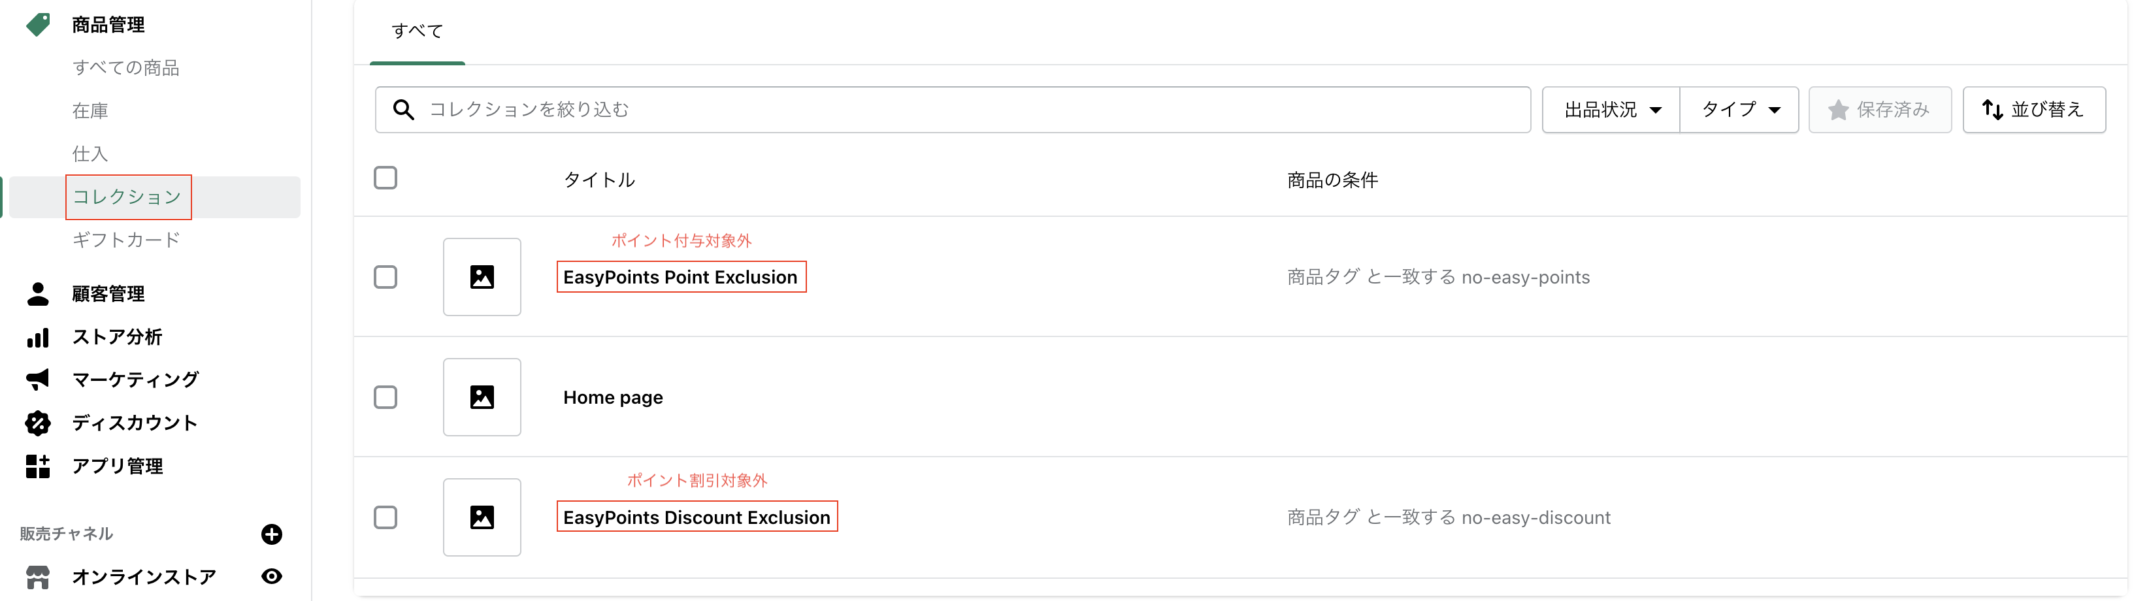Open the EasyPoints Discount Exclusion collection
Screen dimensions: 2134x601
pyautogui.click(x=697, y=517)
